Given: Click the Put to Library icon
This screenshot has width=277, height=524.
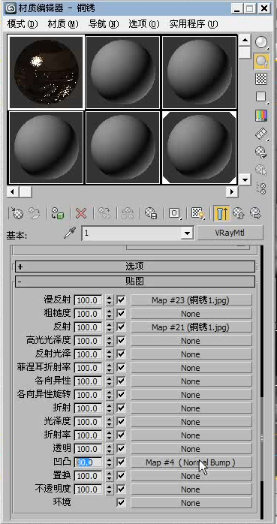Looking at the screenshot, I should pos(151,213).
